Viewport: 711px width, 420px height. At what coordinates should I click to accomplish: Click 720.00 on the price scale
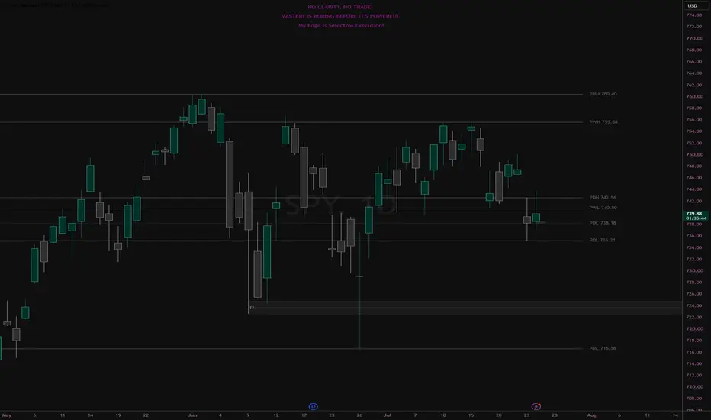(695, 328)
